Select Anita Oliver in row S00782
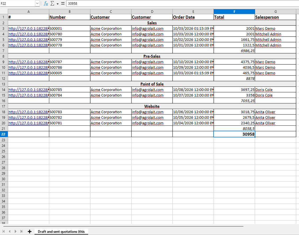 [x=275, y=118]
